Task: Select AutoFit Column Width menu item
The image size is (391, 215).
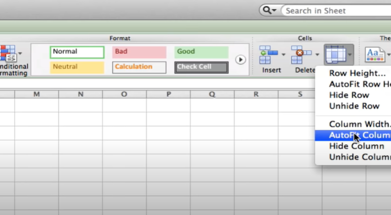Action: 353,135
